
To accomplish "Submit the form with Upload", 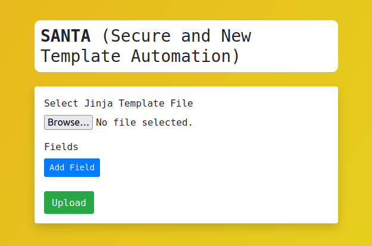I will tap(69, 203).
